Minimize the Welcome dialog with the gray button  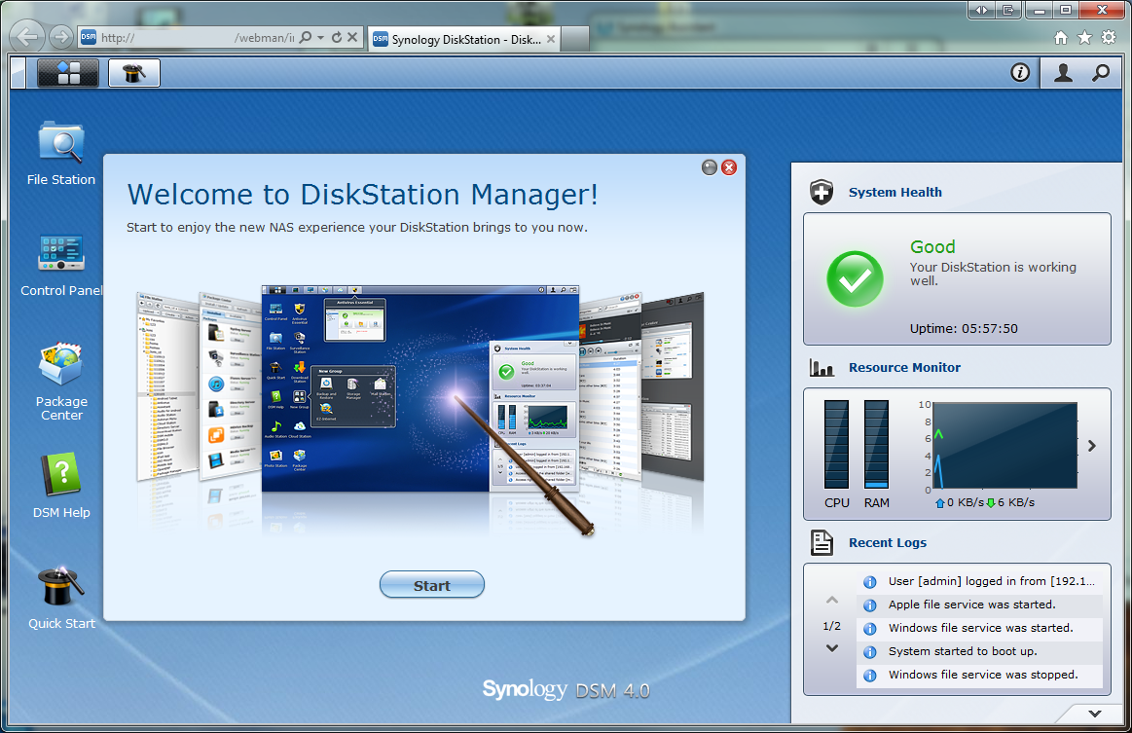point(710,167)
